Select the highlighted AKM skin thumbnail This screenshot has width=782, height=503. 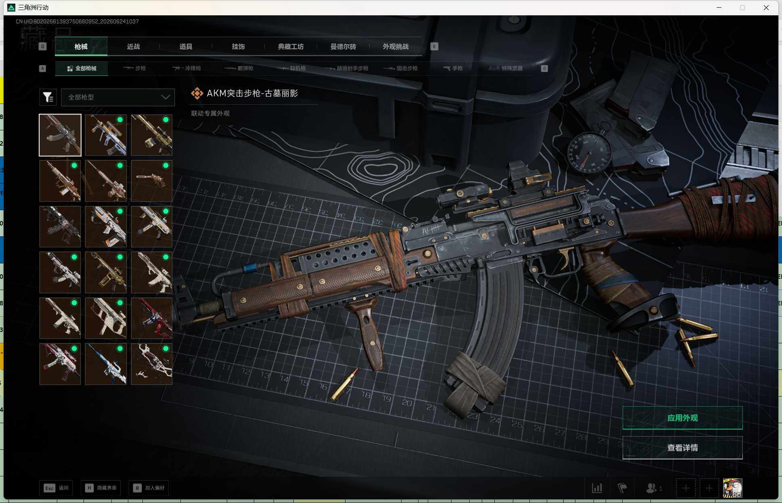pos(60,135)
